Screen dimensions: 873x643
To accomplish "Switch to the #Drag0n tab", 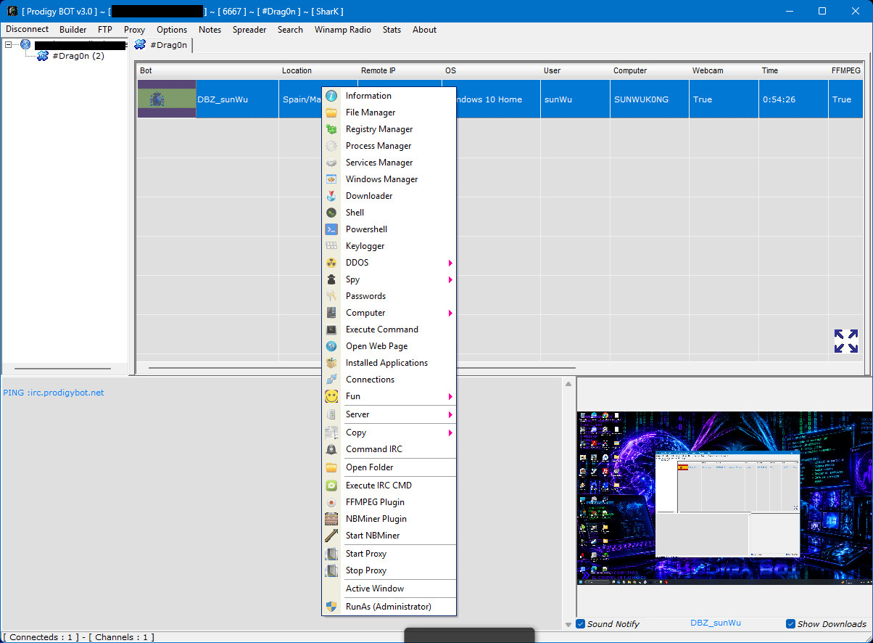I will tap(161, 45).
